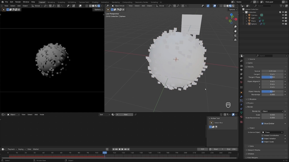Open the Object Data properties tab icon
This screenshot has height=162, width=289.
point(241,113)
